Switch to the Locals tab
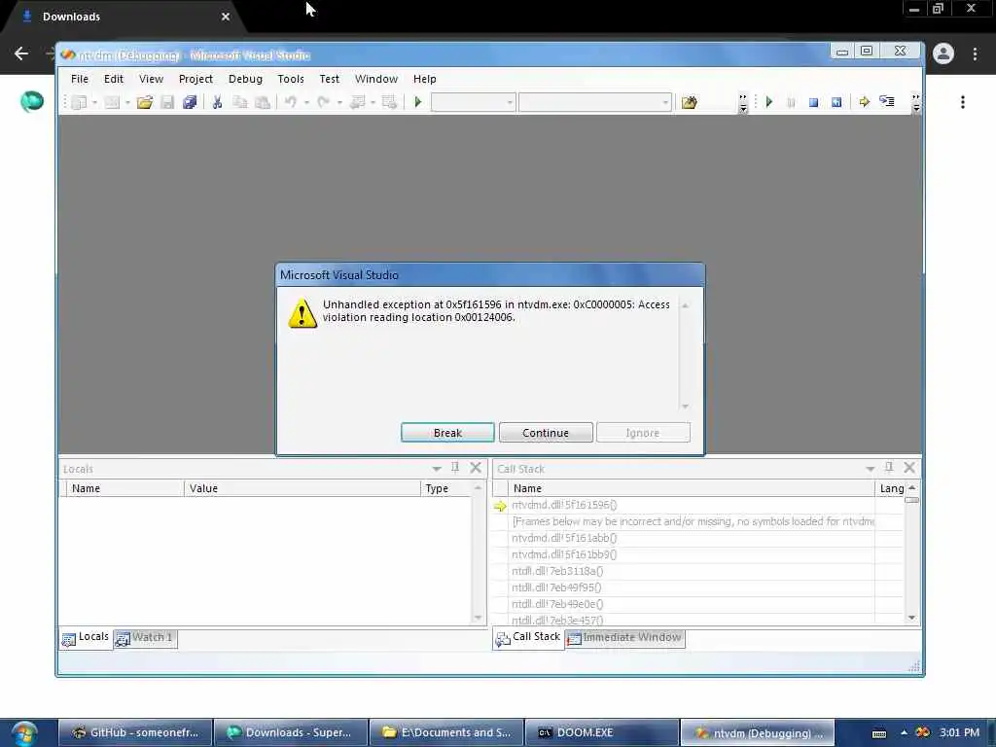Viewport: 996px width, 747px height. pos(87,637)
